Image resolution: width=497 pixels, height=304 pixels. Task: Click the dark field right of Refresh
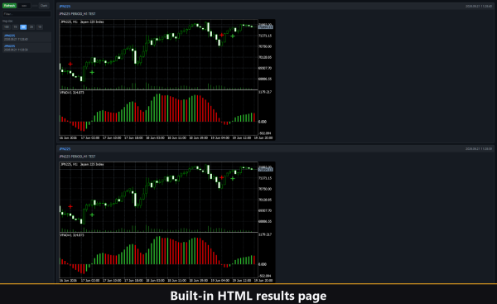(24, 6)
